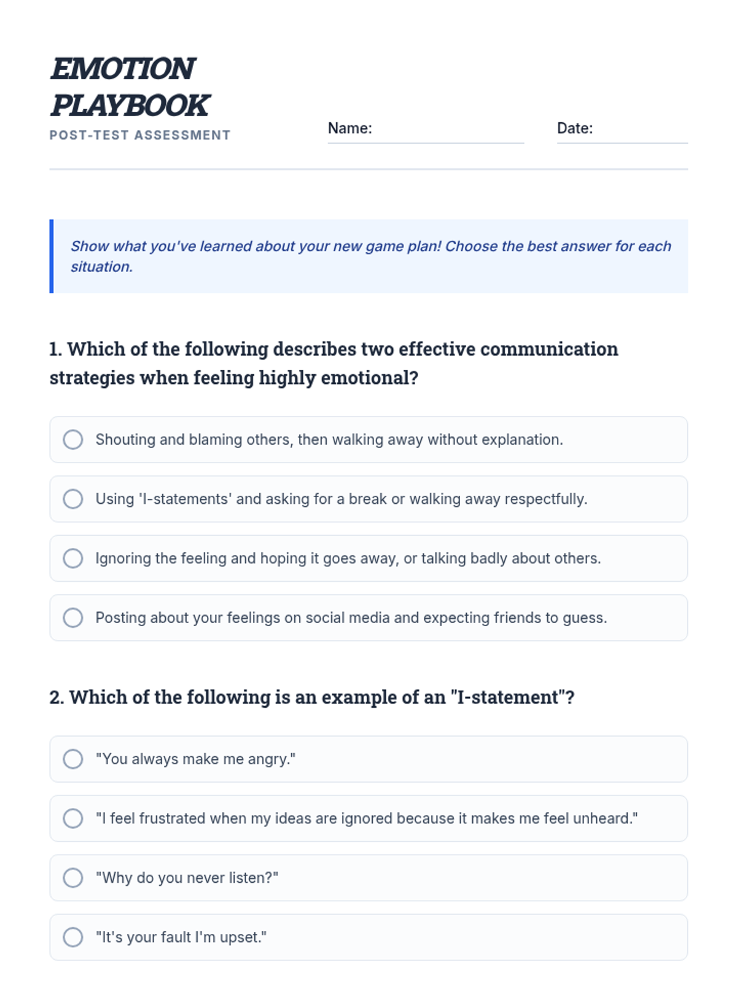This screenshot has height=983, width=737.
Task: Pick 'Posting about your feelings' radio option
Action: coord(73,617)
